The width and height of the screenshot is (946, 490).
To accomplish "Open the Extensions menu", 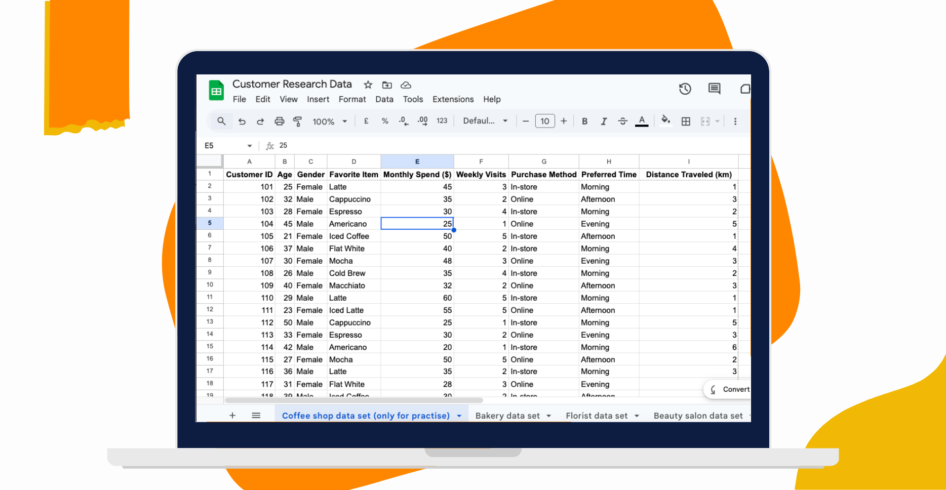I will tap(453, 99).
